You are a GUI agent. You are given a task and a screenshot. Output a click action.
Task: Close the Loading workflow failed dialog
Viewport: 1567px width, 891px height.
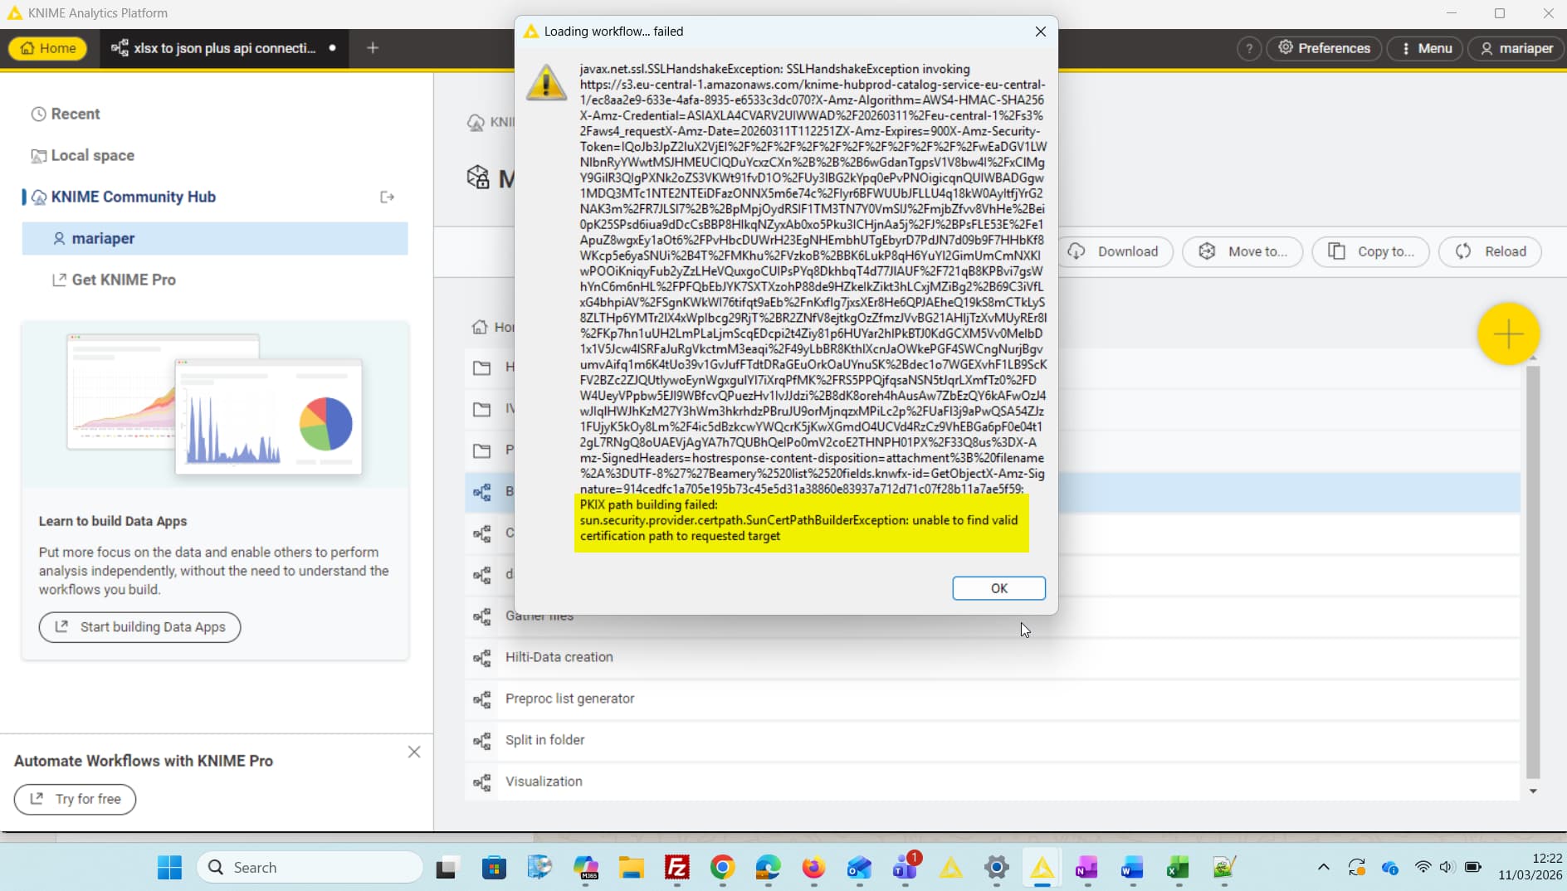click(x=1040, y=32)
